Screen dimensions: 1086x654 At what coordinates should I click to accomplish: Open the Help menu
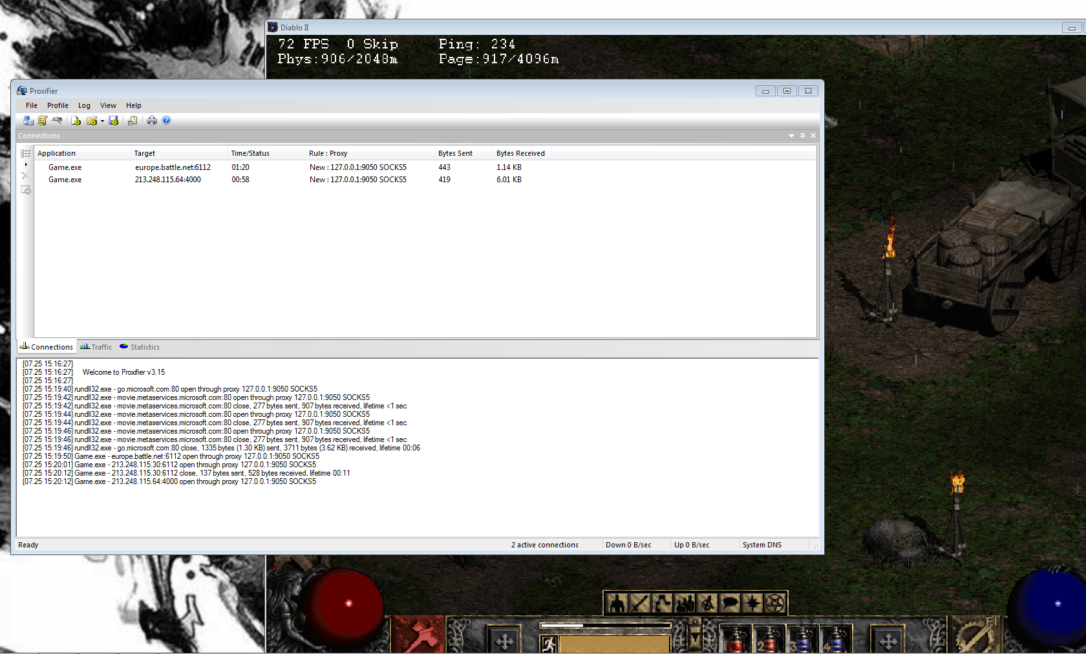(x=134, y=105)
